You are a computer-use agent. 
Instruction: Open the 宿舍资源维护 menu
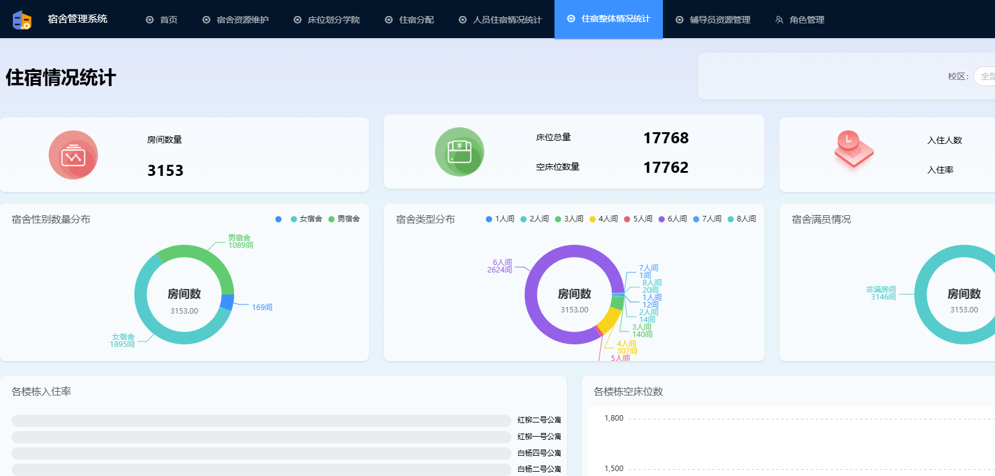(x=242, y=20)
